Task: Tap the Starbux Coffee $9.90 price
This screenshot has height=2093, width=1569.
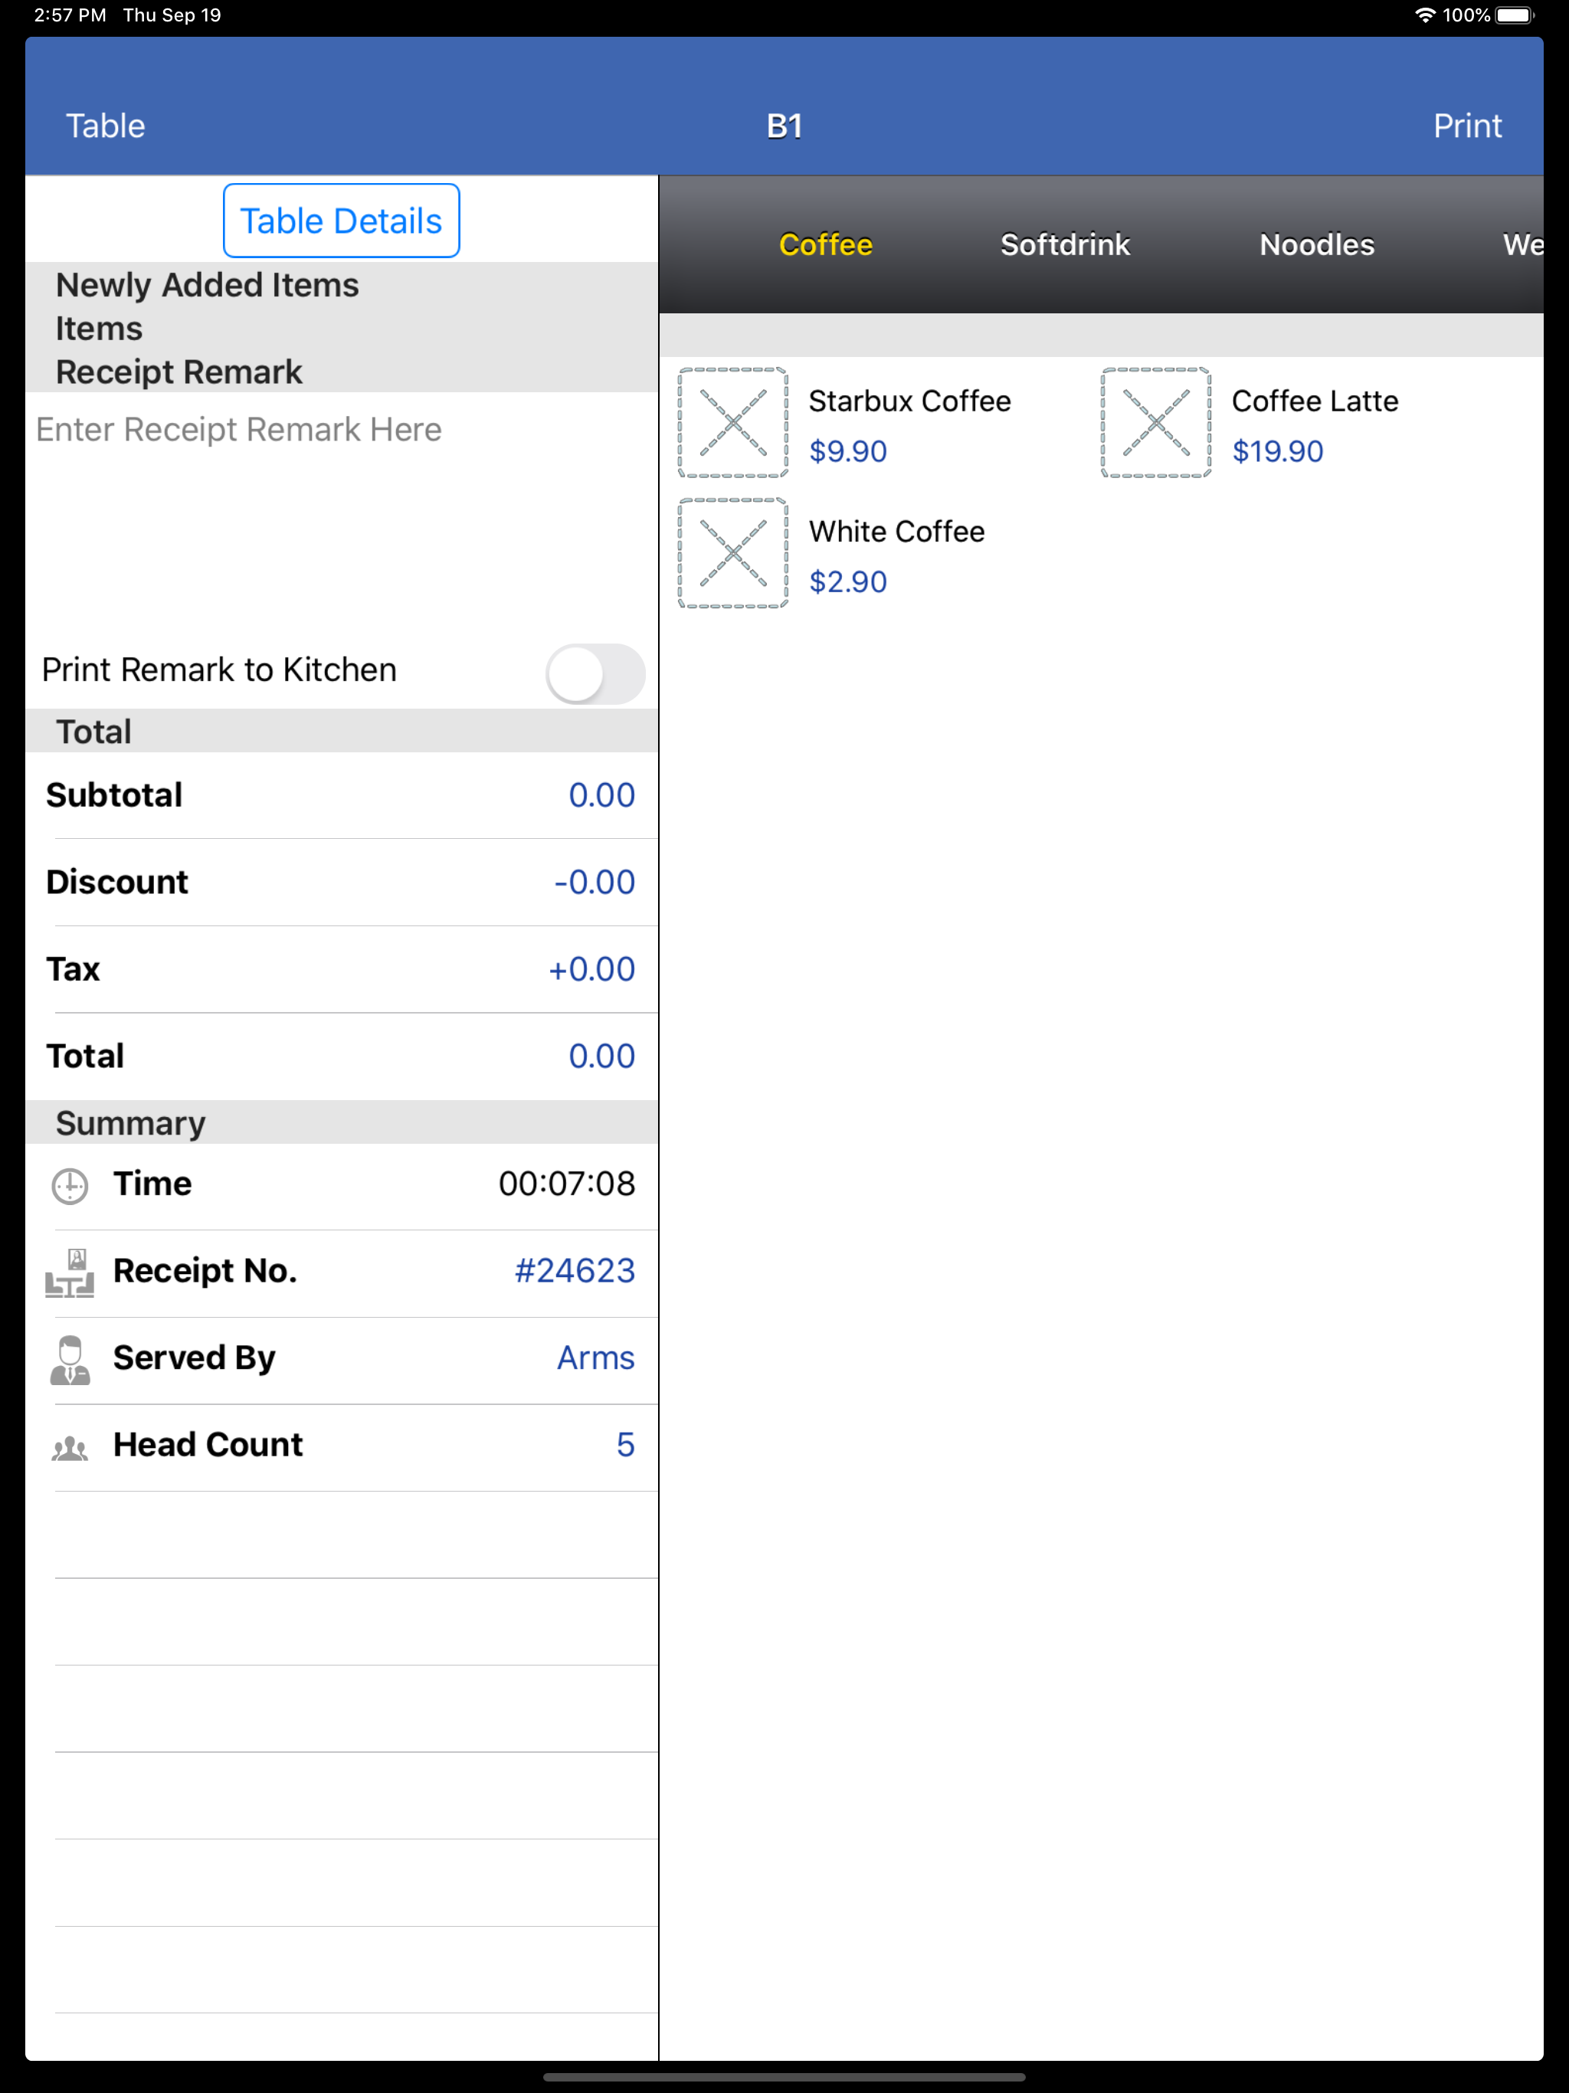Action: coord(848,451)
